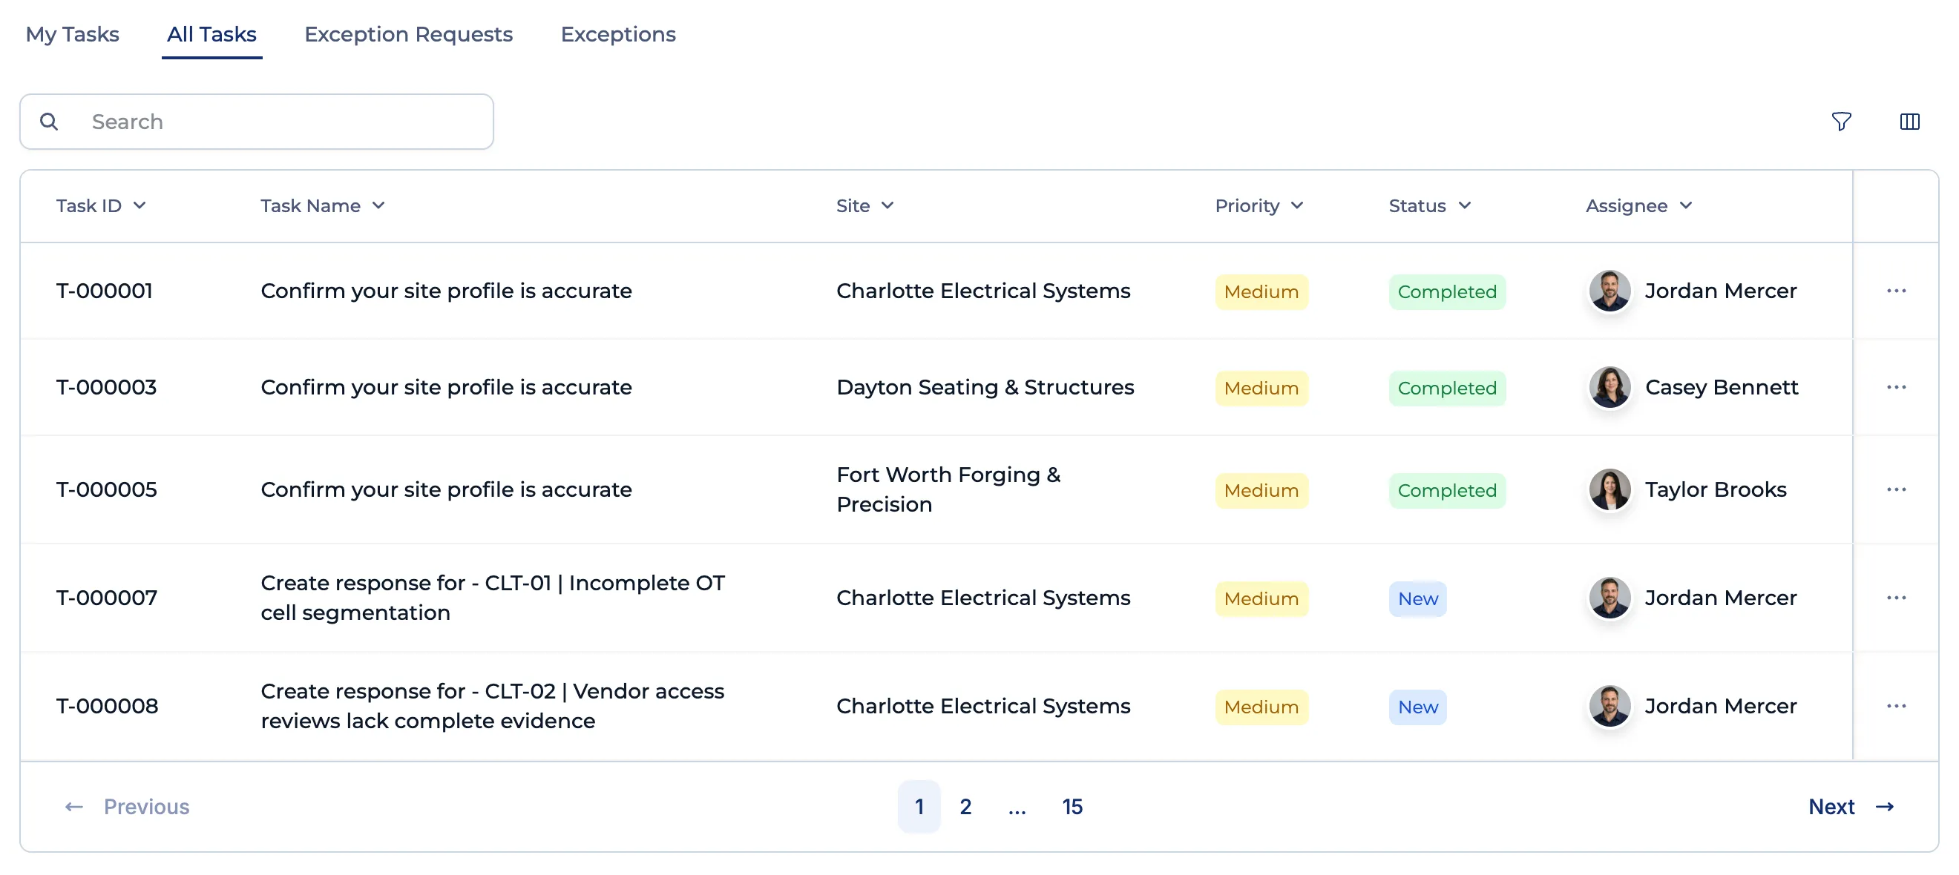
Task: Click the Completed status badge for T-000001
Action: pos(1446,292)
